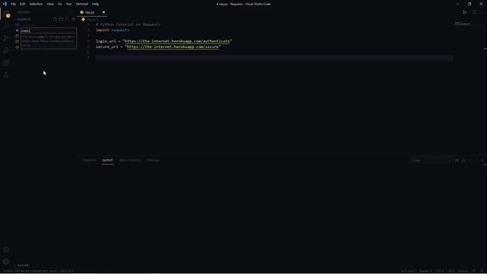Click New File icon in Explorer header
The width and height of the screenshot is (487, 274).
tap(55, 19)
